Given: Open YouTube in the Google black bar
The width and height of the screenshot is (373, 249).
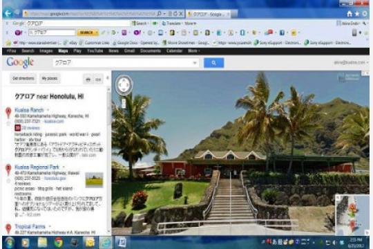Looking at the screenshot, I should pos(95,50).
